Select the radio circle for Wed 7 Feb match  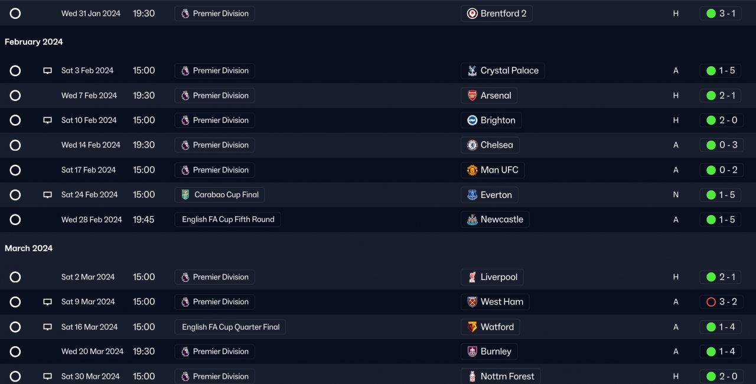point(15,96)
